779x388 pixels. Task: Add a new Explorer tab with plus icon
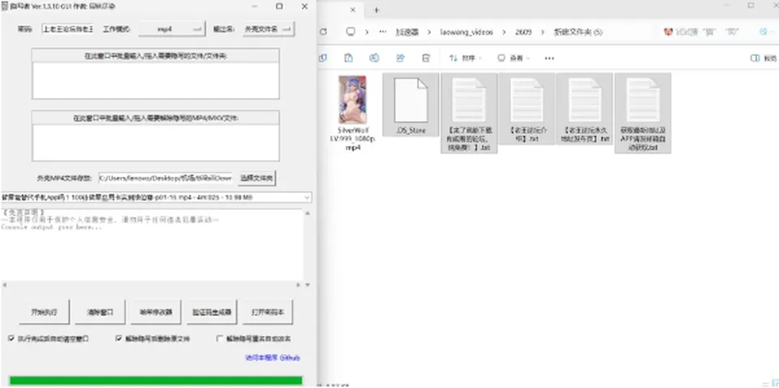(x=377, y=10)
